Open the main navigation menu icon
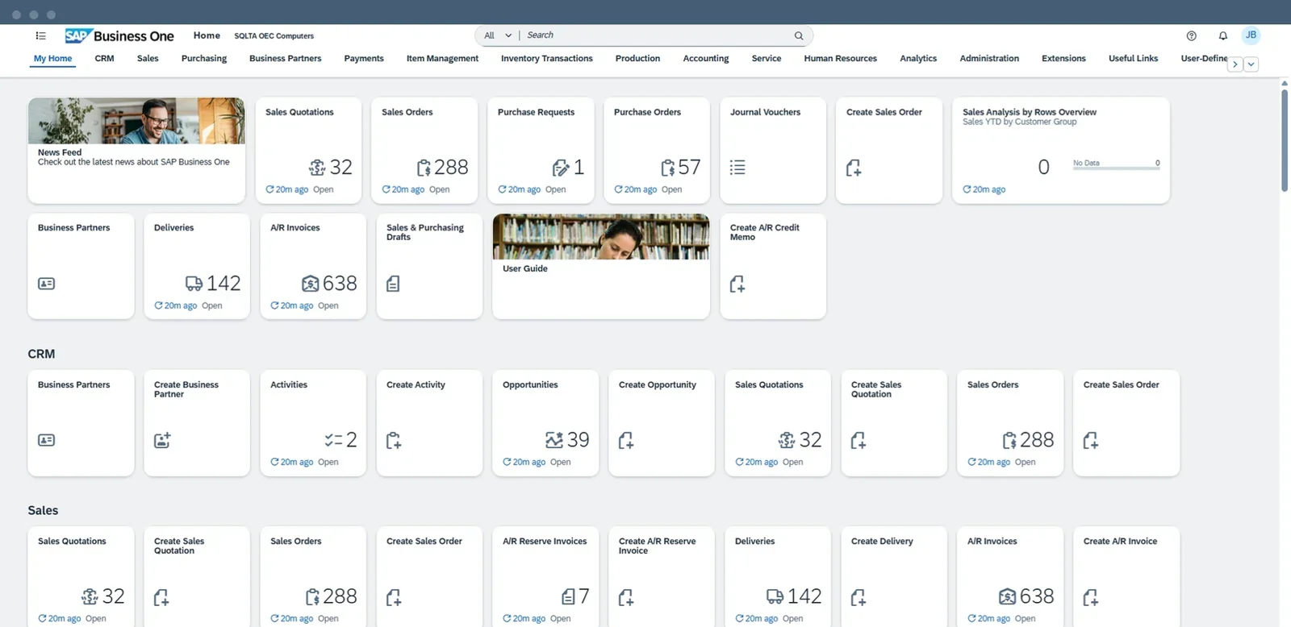The image size is (1291, 627). [41, 35]
